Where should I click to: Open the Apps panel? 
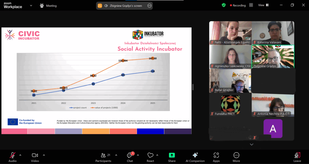tap(216, 157)
